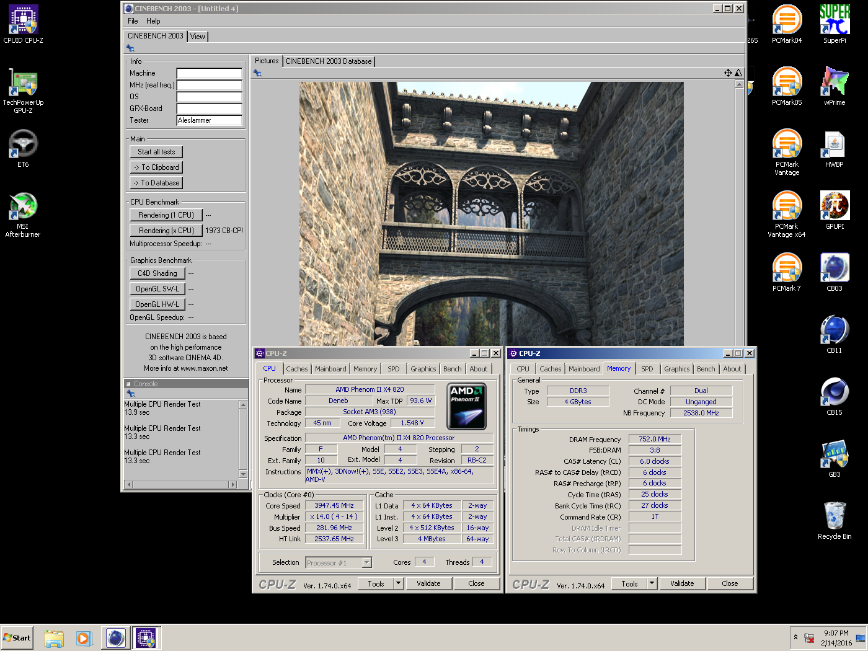Click the picture panel vertical scrollbar
868x651 pixels.
[x=739, y=213]
